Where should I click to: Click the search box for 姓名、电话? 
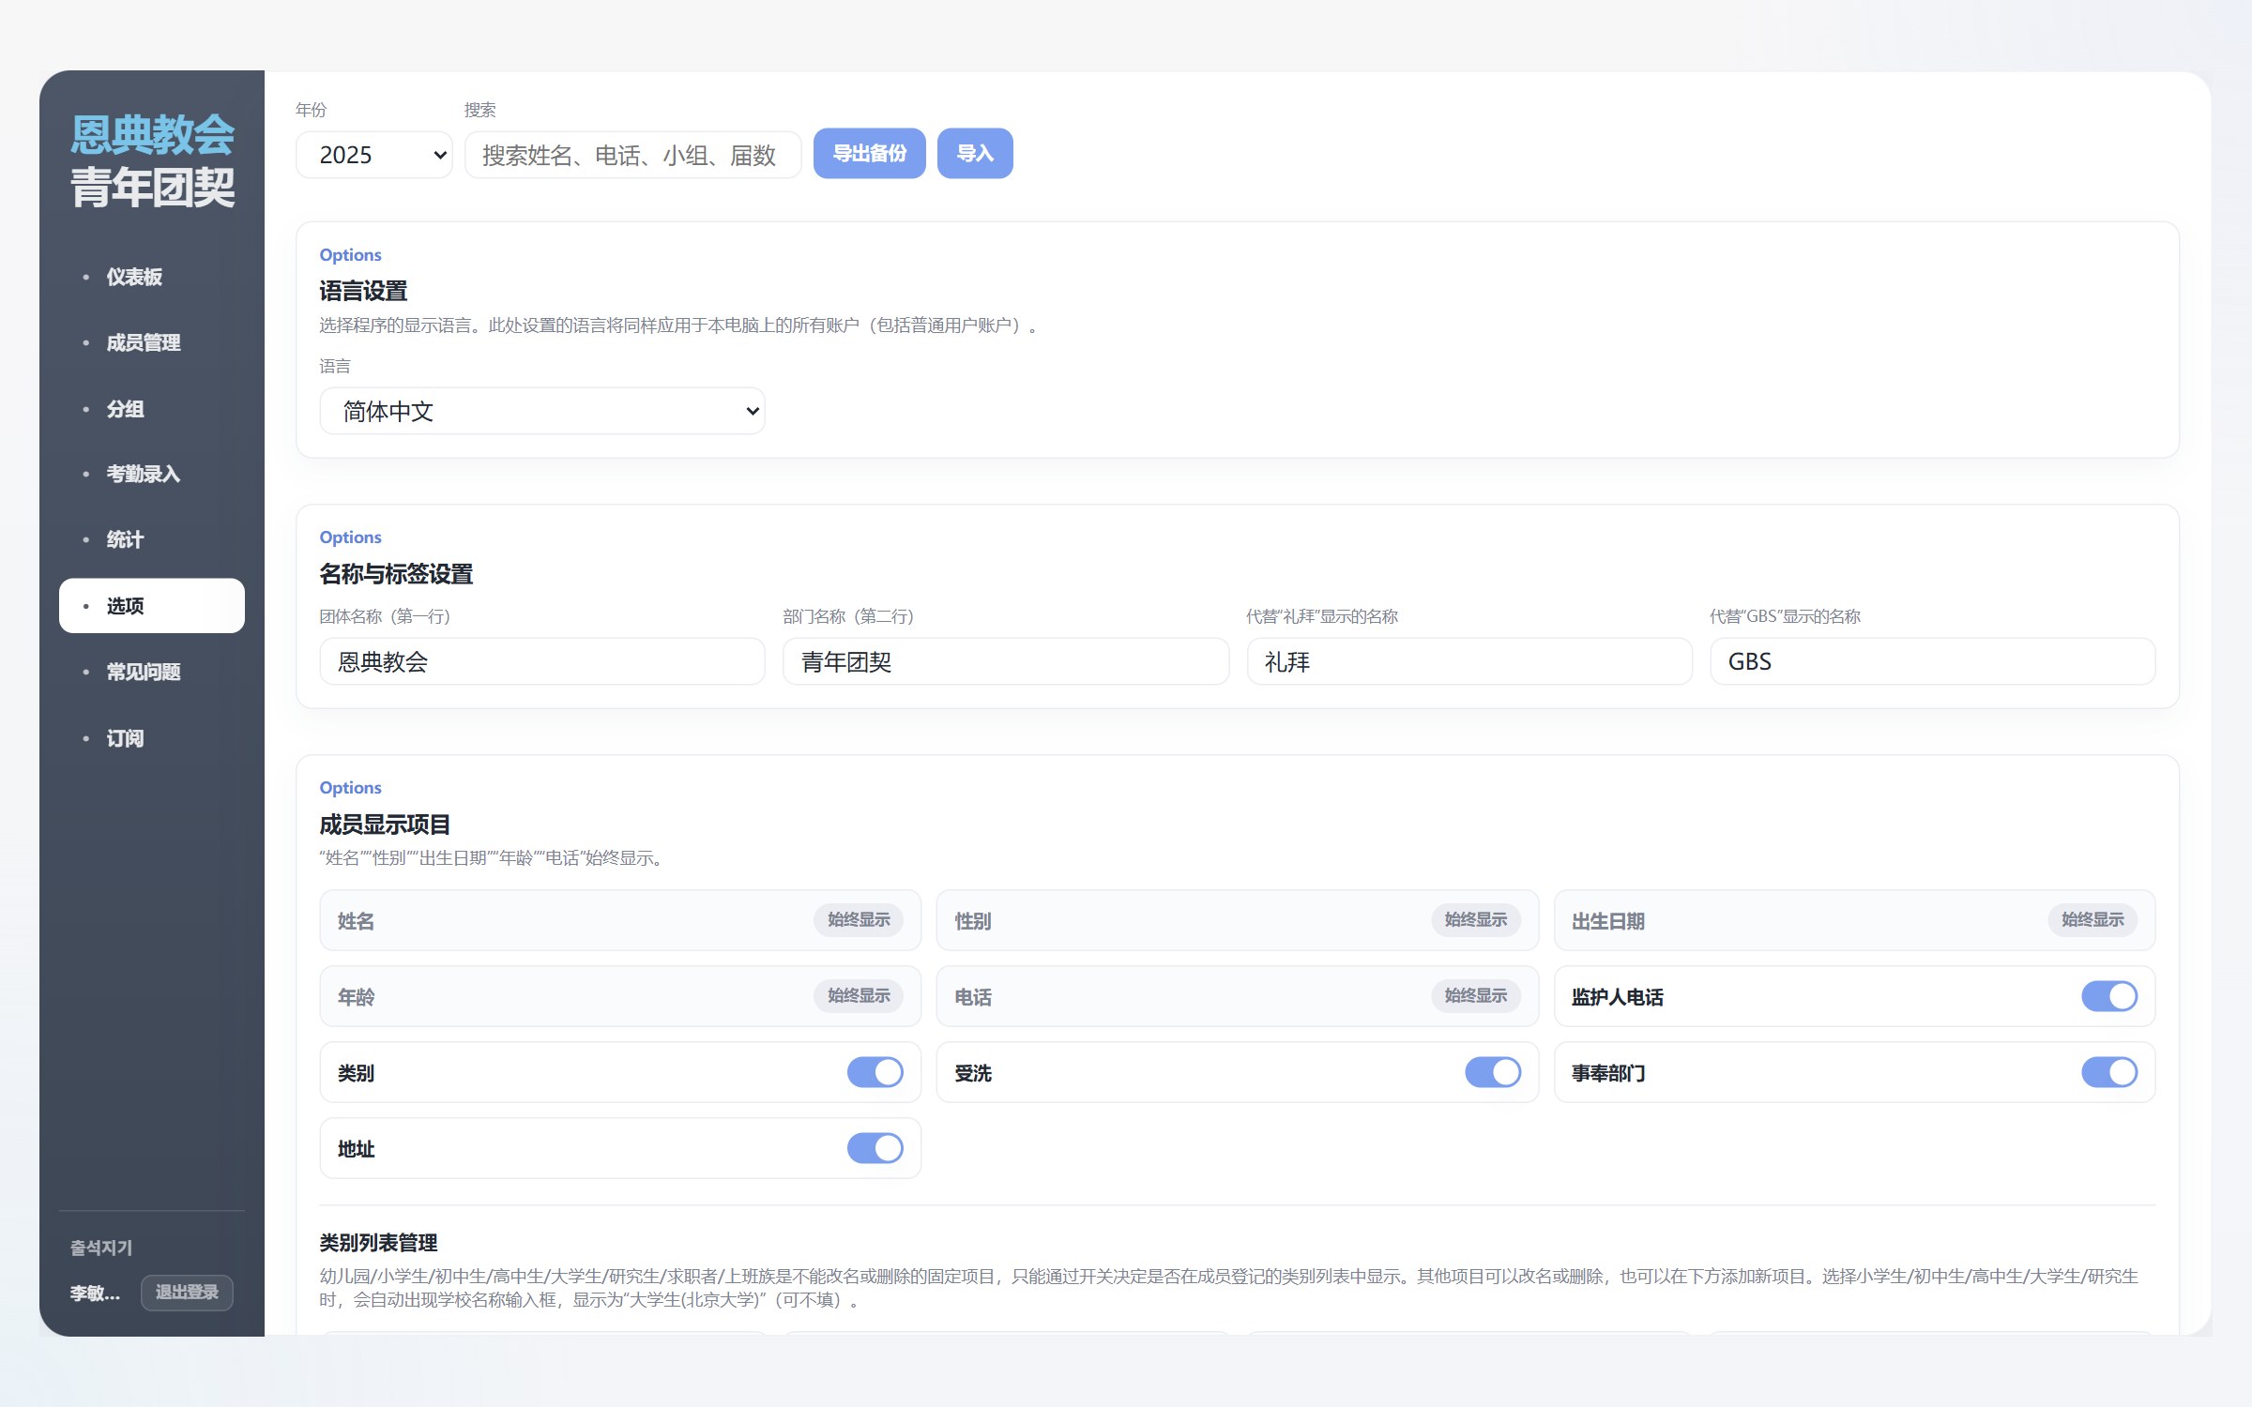tap(632, 155)
